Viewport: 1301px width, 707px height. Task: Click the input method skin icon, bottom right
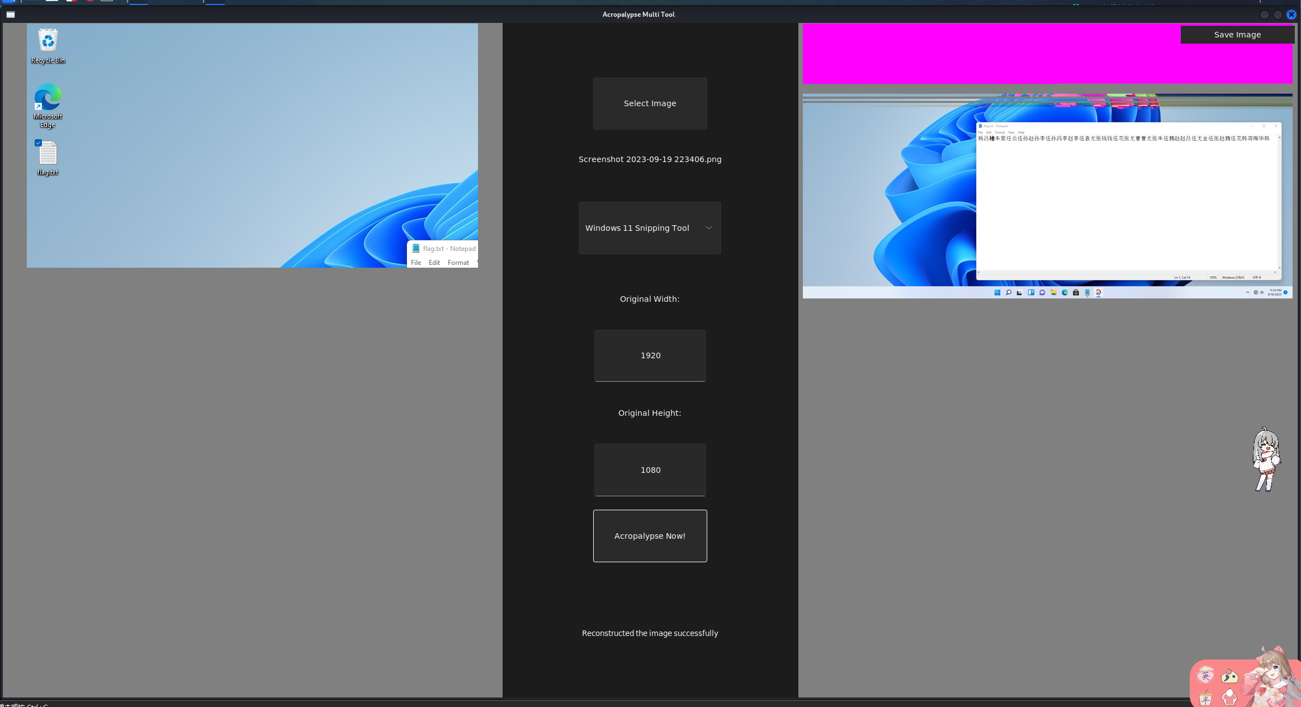1229,696
